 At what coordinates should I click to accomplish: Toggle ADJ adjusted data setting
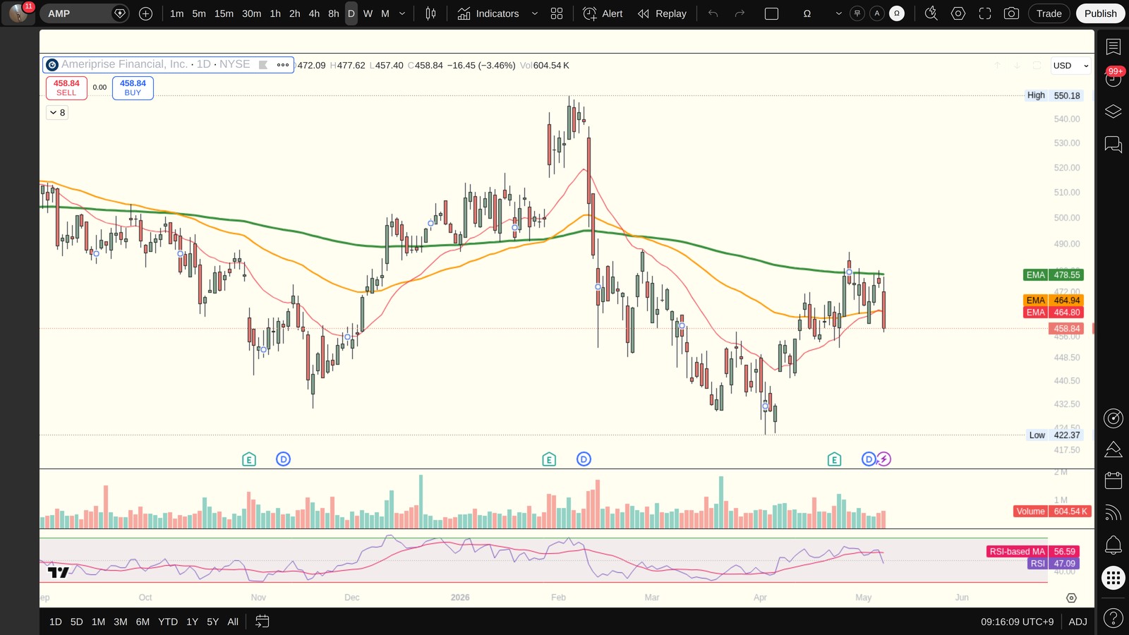(1077, 622)
